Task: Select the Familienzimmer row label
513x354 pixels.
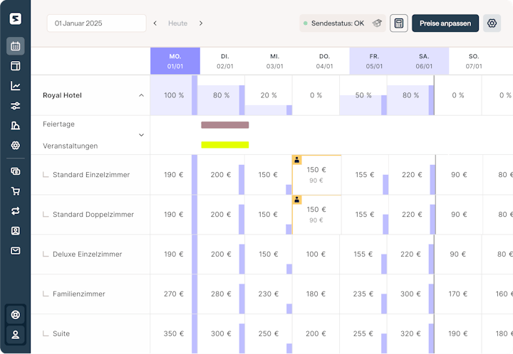Action: [x=79, y=294]
